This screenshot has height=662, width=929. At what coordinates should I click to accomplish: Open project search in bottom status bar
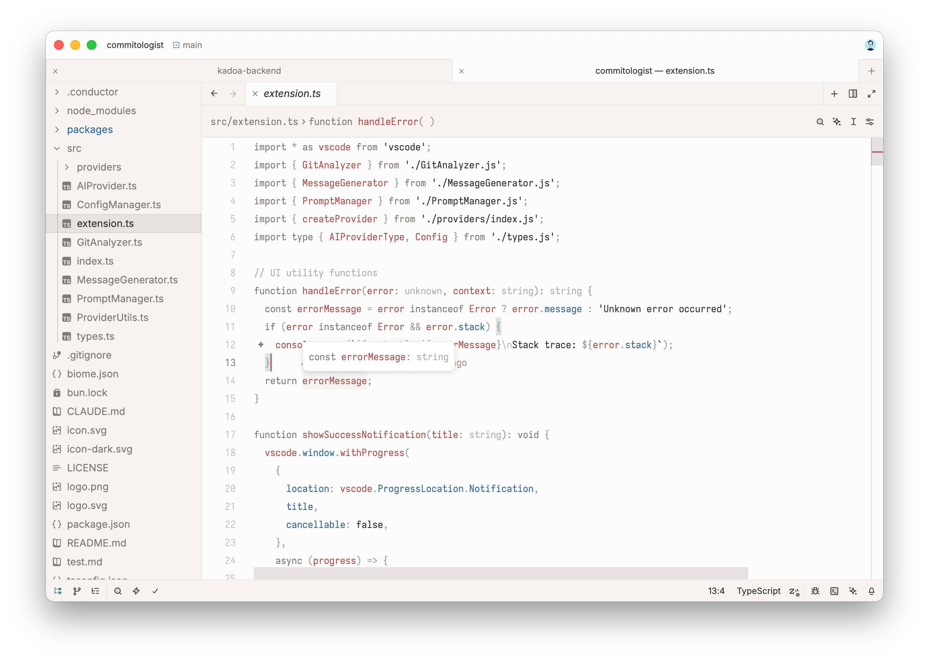pyautogui.click(x=118, y=591)
